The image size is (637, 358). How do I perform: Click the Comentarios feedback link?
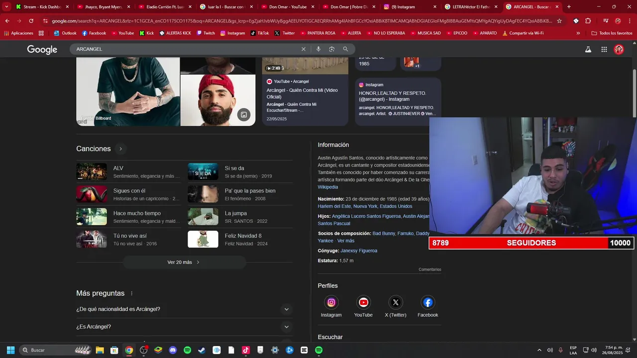click(430, 269)
